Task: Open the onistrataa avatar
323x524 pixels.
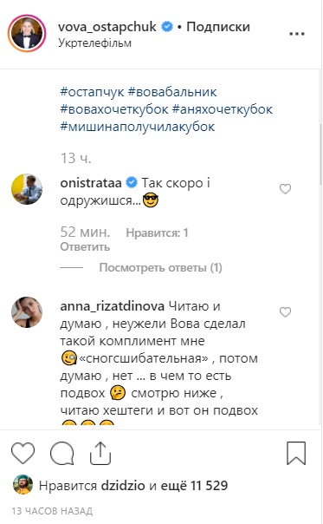Action: pos(27,189)
